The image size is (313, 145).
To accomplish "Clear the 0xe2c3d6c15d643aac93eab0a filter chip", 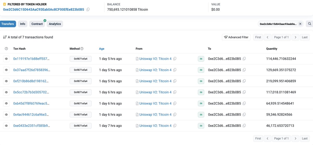I will (300, 24).
